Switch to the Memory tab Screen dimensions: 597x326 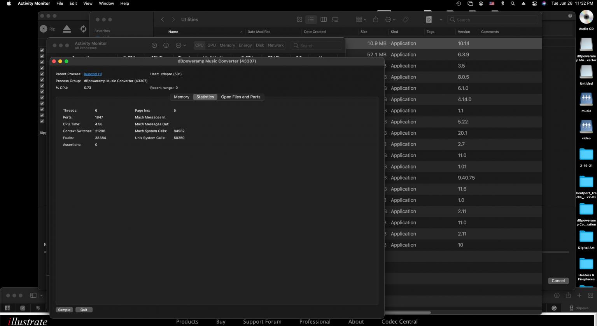(182, 97)
